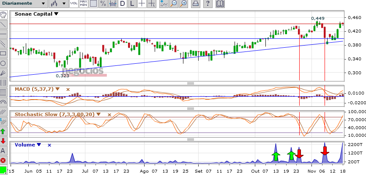Open the candlestick chart type dropdown
Viewport: 366px width, 176px height.
tap(58, 3)
